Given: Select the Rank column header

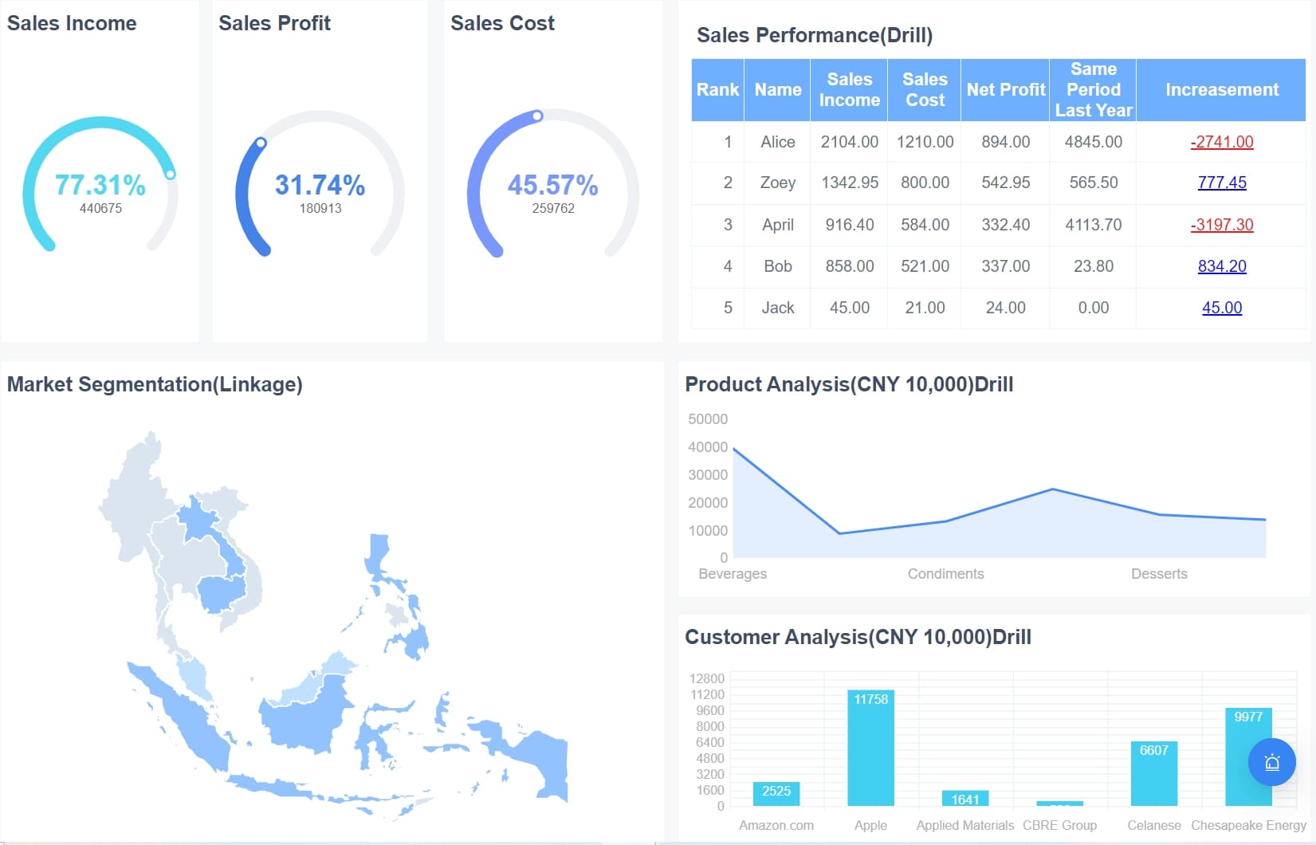Looking at the screenshot, I should pyautogui.click(x=717, y=90).
